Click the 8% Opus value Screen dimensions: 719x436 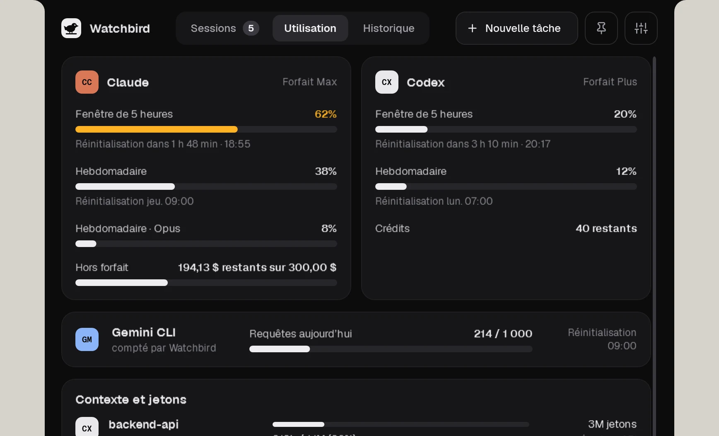tap(329, 228)
